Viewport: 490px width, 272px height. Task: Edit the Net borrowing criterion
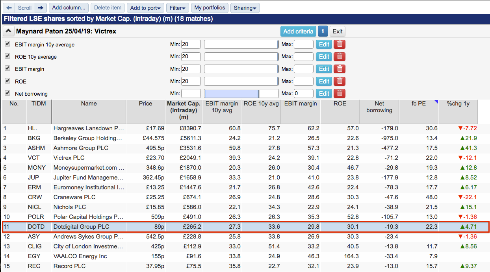coord(324,94)
